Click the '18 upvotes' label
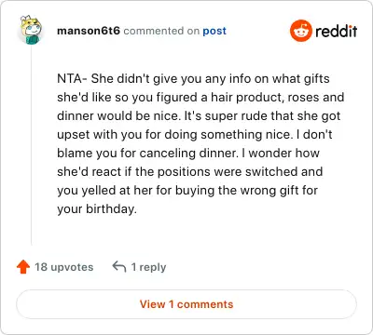This screenshot has height=335, width=373. click(x=63, y=267)
